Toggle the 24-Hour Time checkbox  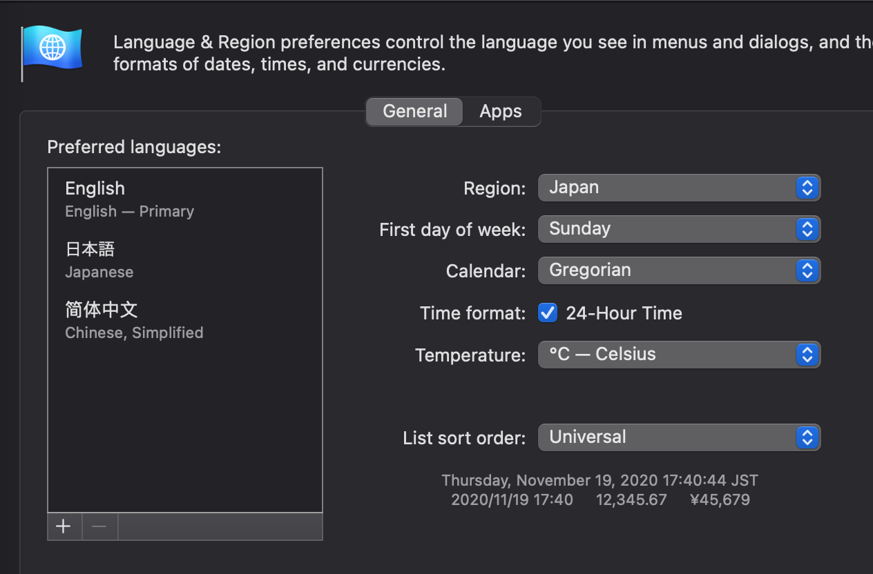tap(548, 313)
